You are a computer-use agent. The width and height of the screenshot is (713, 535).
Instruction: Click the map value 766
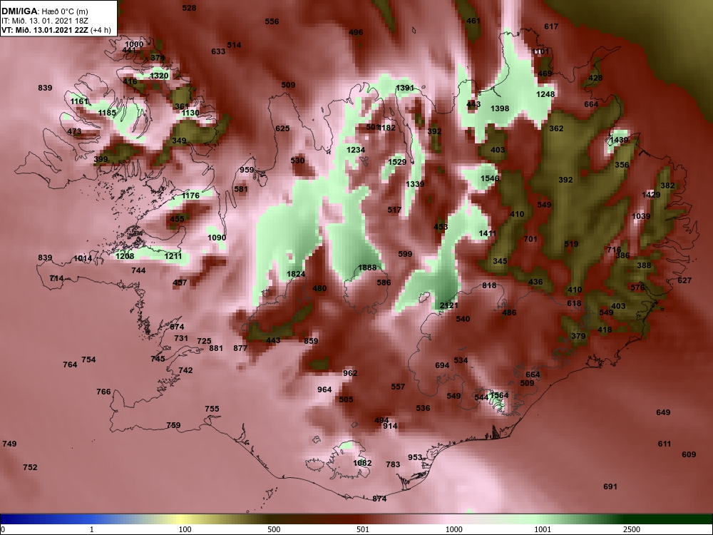[x=103, y=392]
